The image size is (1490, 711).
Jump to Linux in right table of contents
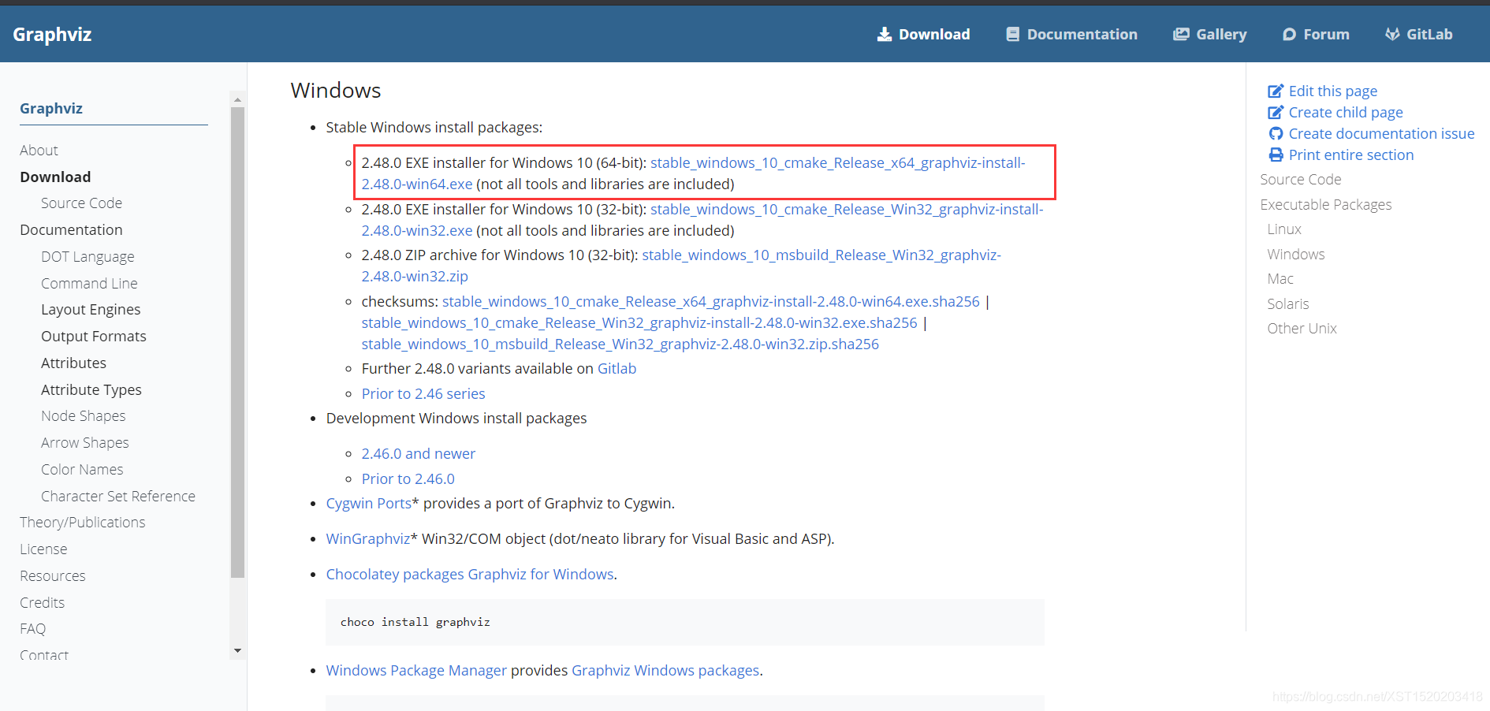(x=1284, y=229)
